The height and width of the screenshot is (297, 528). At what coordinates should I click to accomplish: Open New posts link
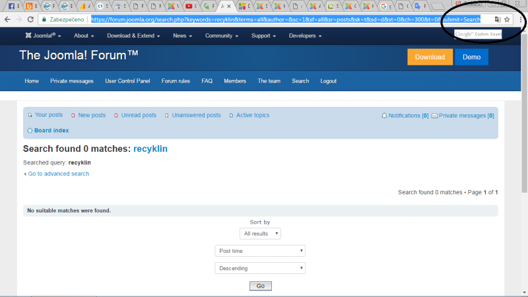(x=92, y=115)
